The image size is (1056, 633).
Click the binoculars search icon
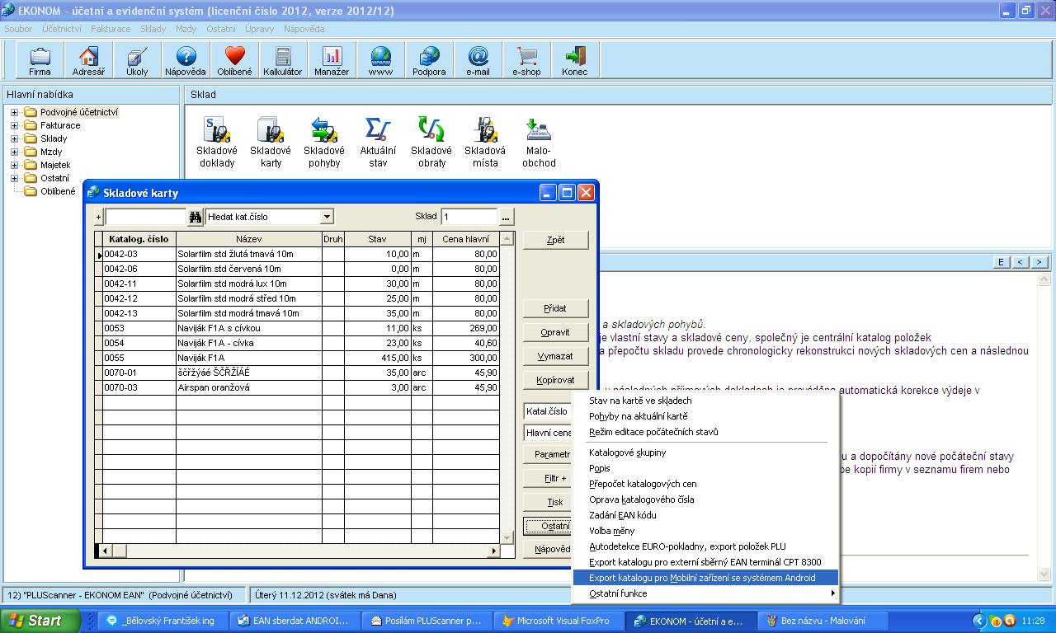point(196,217)
